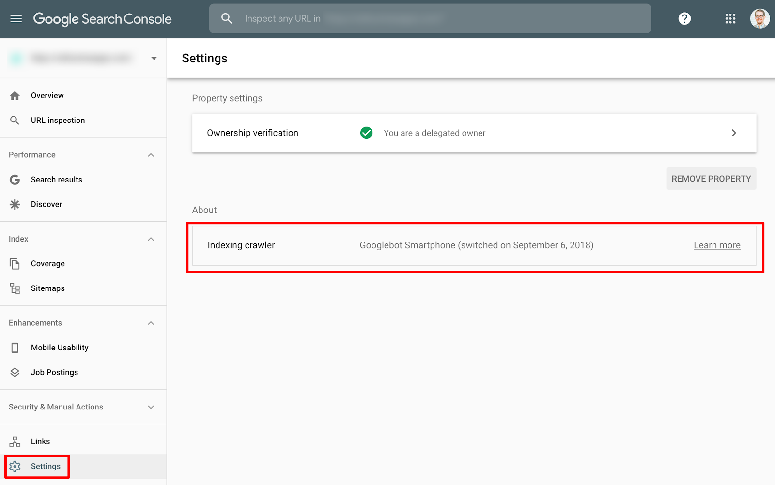Click 'You are a delegated owner' text
Image resolution: width=775 pixels, height=485 pixels.
point(434,133)
